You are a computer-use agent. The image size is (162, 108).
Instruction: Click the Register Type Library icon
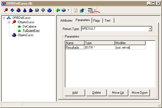pyautogui.click(x=82, y=10)
